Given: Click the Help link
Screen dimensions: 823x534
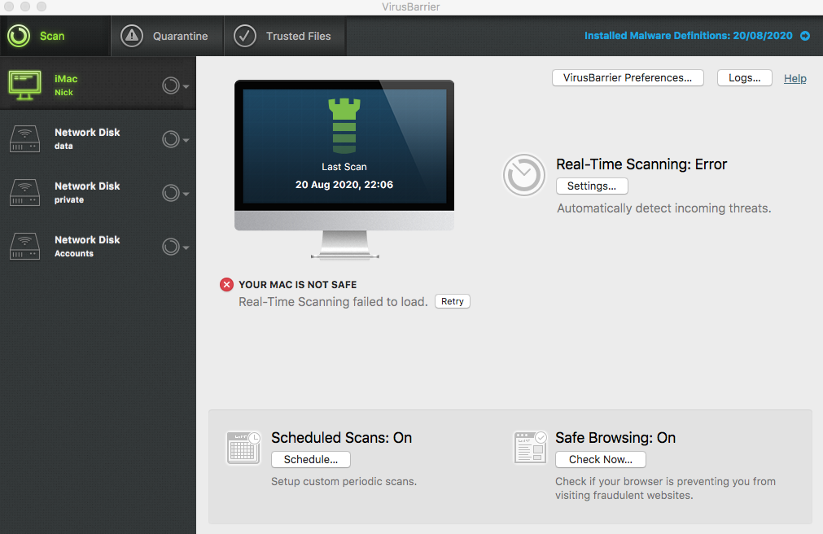Looking at the screenshot, I should 795,78.
